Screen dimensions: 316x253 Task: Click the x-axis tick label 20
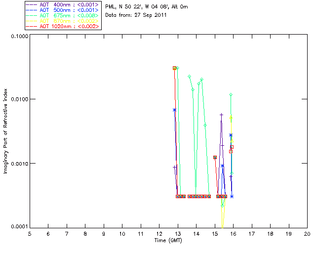click(307, 234)
